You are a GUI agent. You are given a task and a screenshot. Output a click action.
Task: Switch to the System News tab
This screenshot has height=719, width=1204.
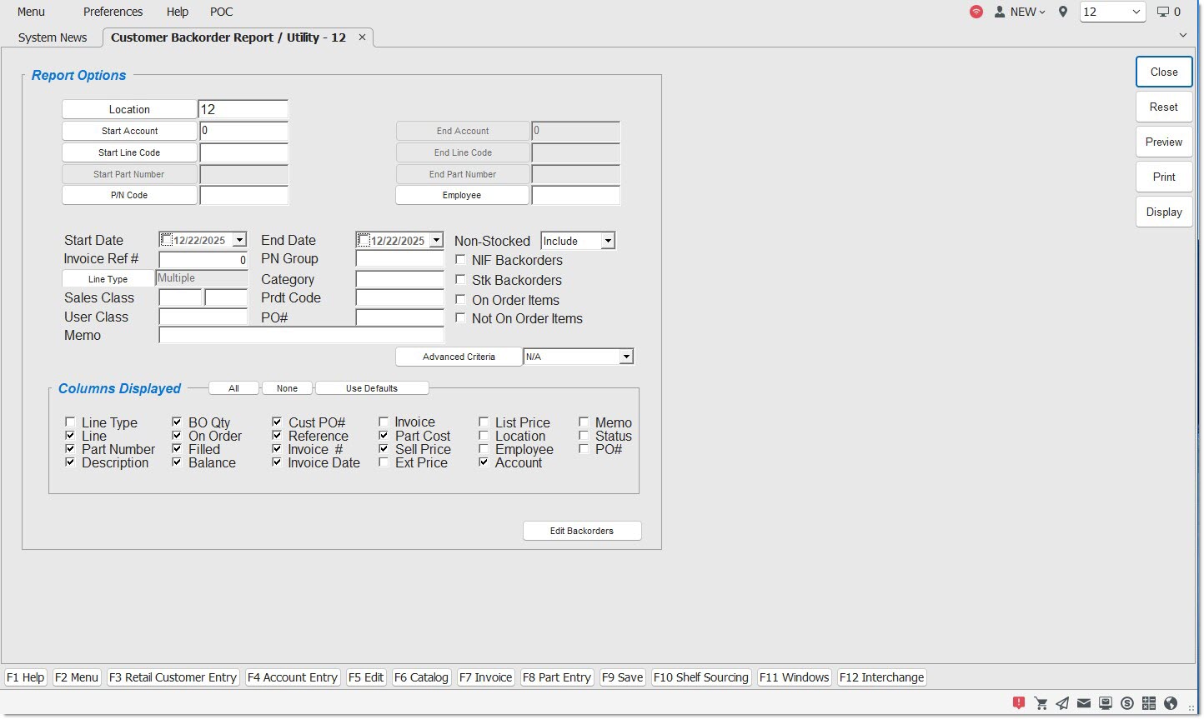53,37
